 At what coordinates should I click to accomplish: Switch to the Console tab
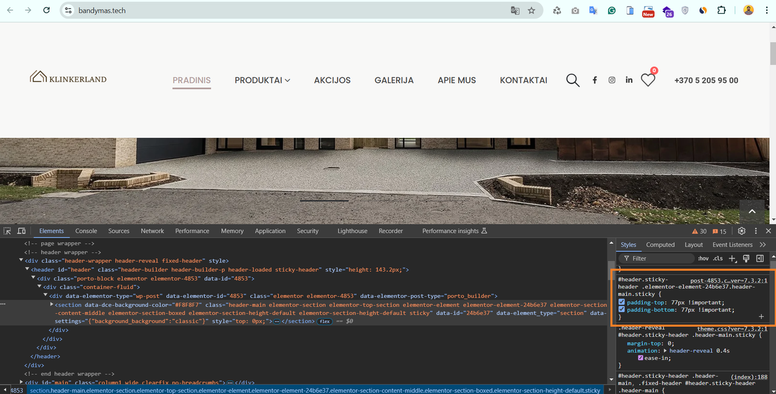(x=86, y=231)
